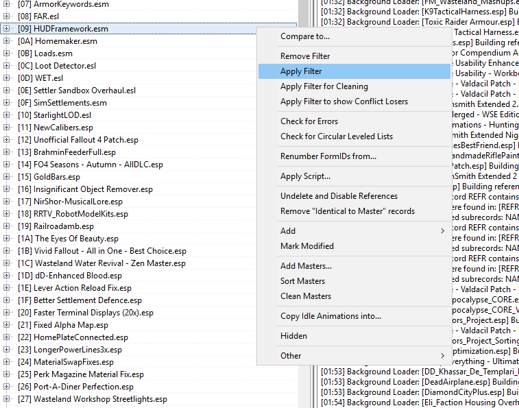
Task: Expand the Unofficial Fallout 4 Patch.esp node
Action: click(6, 140)
